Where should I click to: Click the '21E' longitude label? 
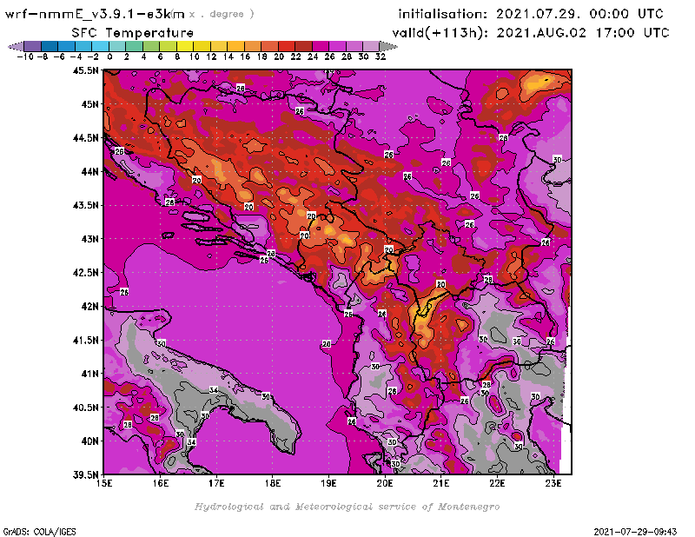tap(441, 483)
